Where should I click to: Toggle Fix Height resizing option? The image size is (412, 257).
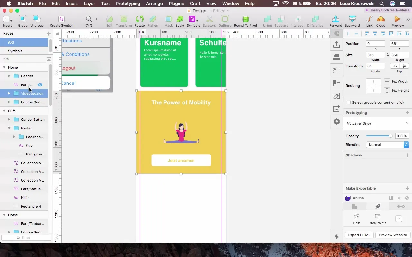coord(387,90)
